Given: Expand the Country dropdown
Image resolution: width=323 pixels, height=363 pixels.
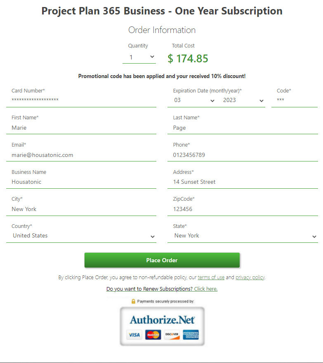Looking at the screenshot, I should 81,236.
